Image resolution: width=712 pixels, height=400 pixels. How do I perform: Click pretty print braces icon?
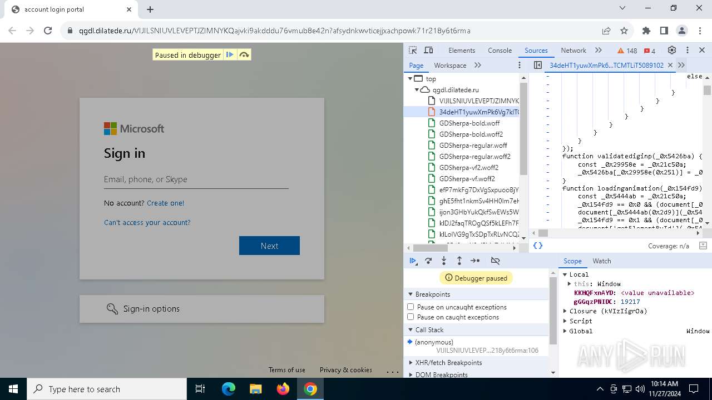click(x=538, y=246)
